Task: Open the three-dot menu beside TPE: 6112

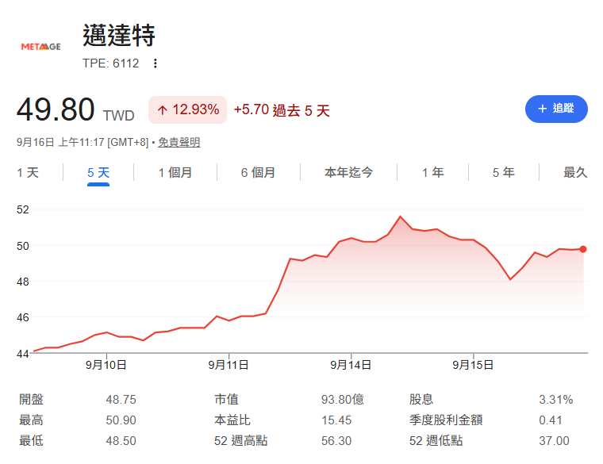Action: (155, 63)
